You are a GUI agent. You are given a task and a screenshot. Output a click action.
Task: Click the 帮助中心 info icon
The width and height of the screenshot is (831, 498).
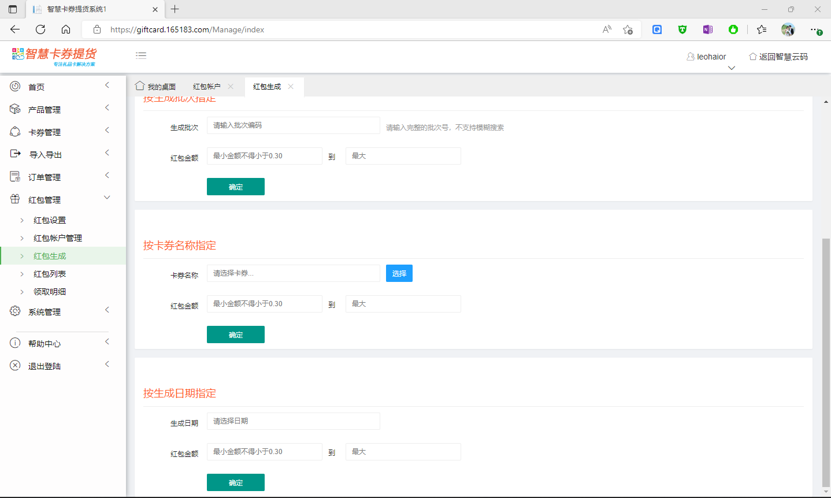tap(15, 343)
